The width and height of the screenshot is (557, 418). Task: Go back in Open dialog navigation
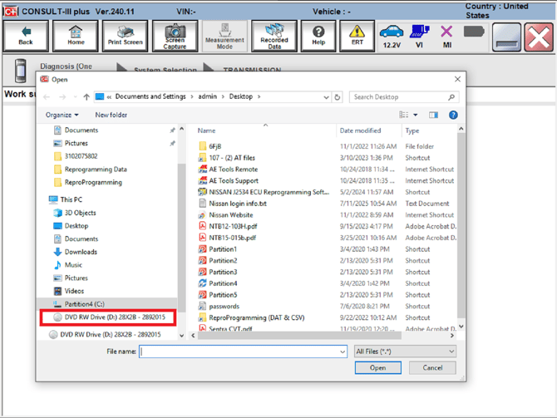coord(47,96)
